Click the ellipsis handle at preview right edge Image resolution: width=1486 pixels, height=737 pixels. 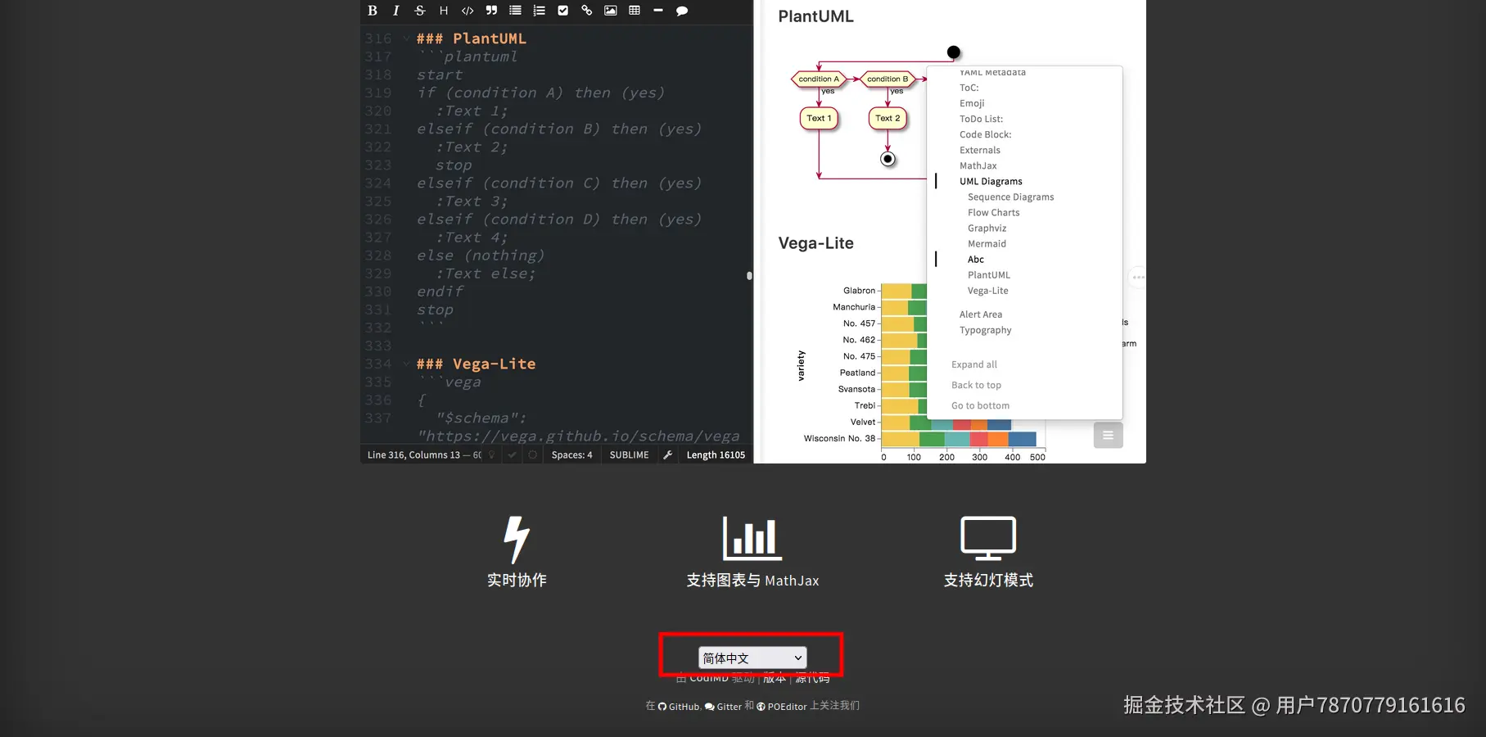point(1138,277)
